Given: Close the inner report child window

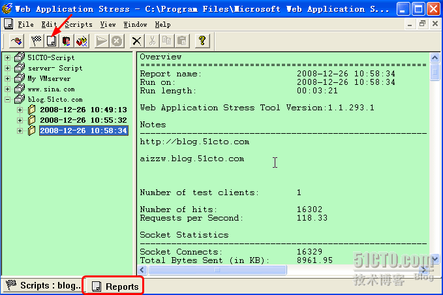Looking at the screenshot, I should click(x=435, y=24).
